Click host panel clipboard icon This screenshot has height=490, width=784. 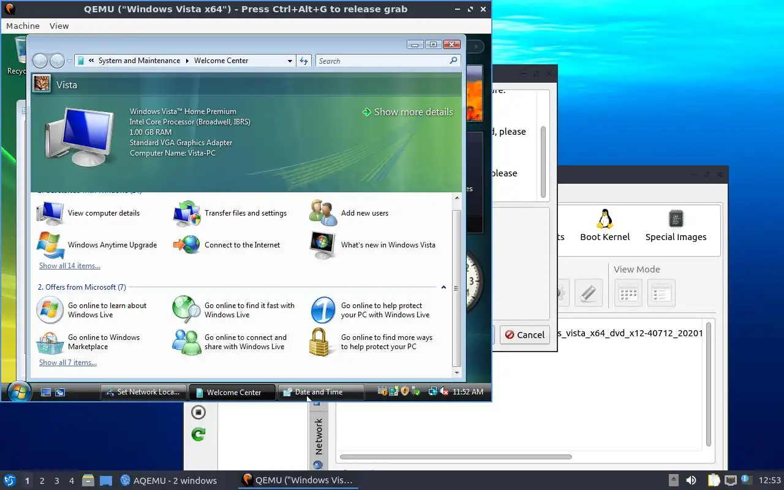click(714, 480)
